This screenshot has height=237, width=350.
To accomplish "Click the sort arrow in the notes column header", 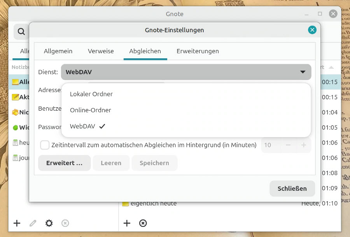I will pyautogui.click(x=331, y=67).
